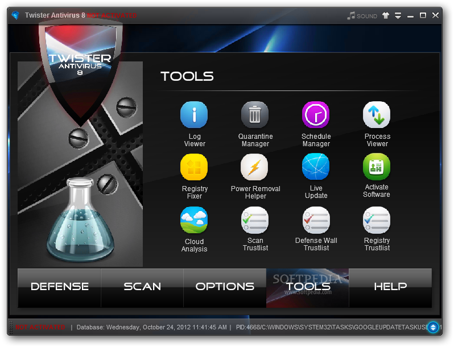
Task: Click NOT ACTIVATED status bar text
Action: pyautogui.click(x=40, y=327)
